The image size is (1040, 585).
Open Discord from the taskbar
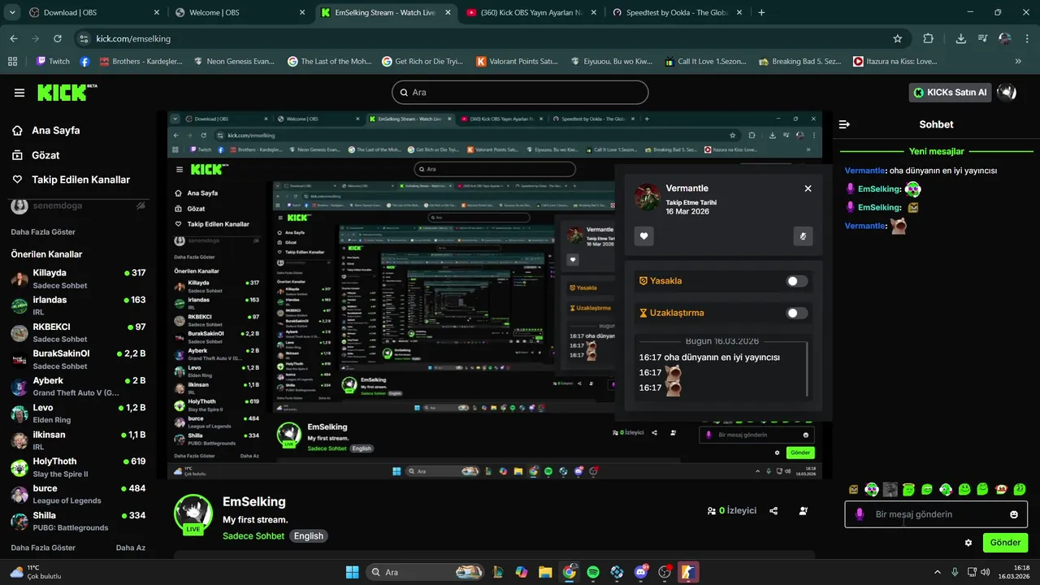[641, 572]
